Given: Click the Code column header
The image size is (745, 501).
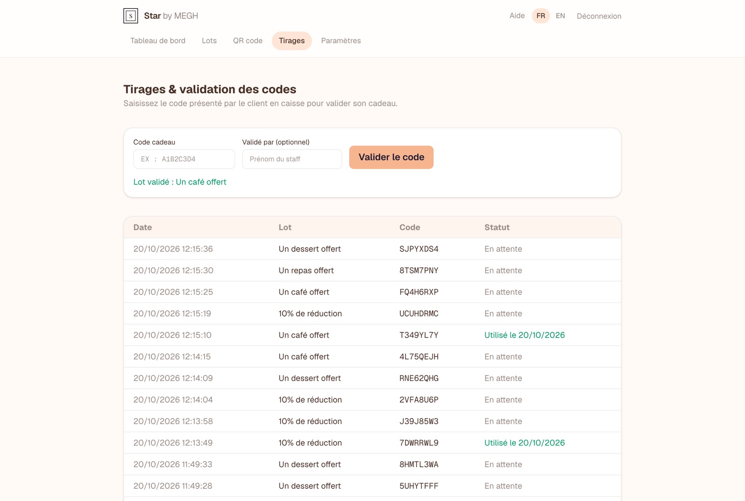Looking at the screenshot, I should click(x=410, y=227).
